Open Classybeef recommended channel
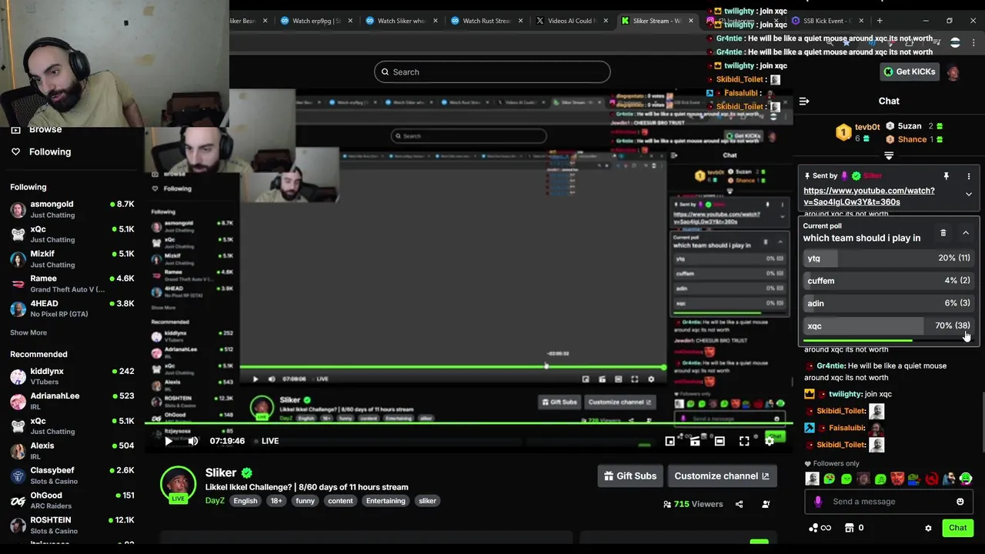 coord(72,476)
